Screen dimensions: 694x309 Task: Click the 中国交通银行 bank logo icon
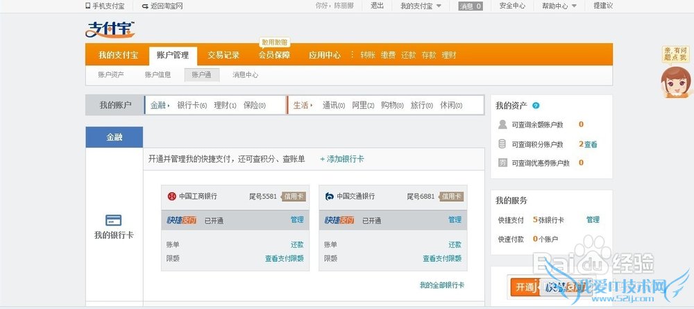(330, 197)
